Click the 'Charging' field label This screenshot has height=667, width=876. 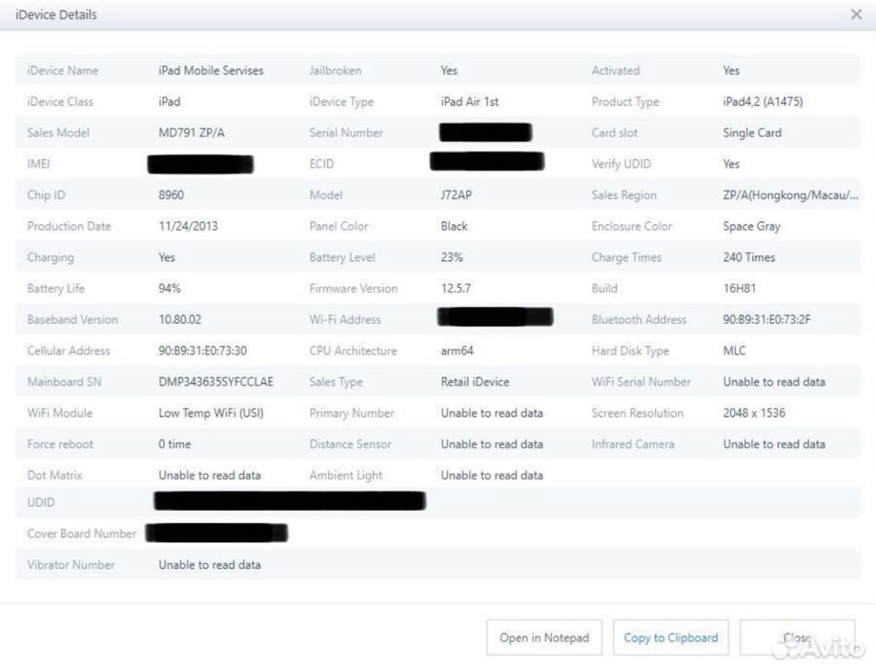point(51,257)
